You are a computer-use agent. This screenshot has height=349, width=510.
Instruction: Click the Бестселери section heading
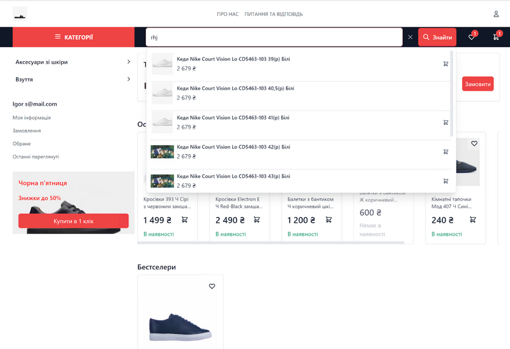coord(156,267)
